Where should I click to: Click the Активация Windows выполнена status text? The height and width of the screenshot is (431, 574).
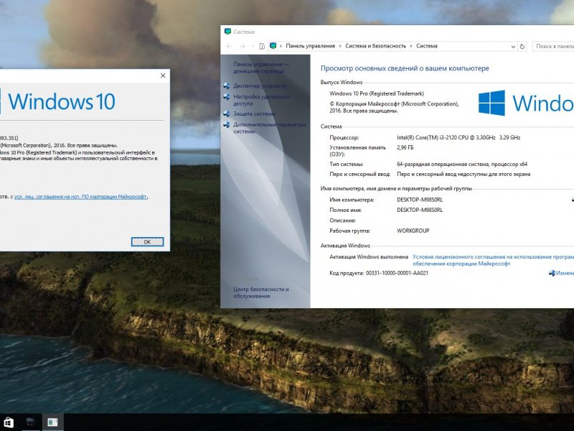click(369, 257)
